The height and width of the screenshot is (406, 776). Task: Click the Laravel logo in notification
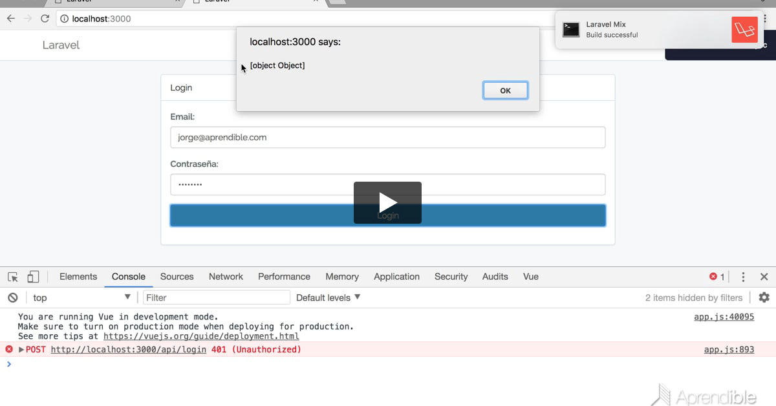pos(744,30)
